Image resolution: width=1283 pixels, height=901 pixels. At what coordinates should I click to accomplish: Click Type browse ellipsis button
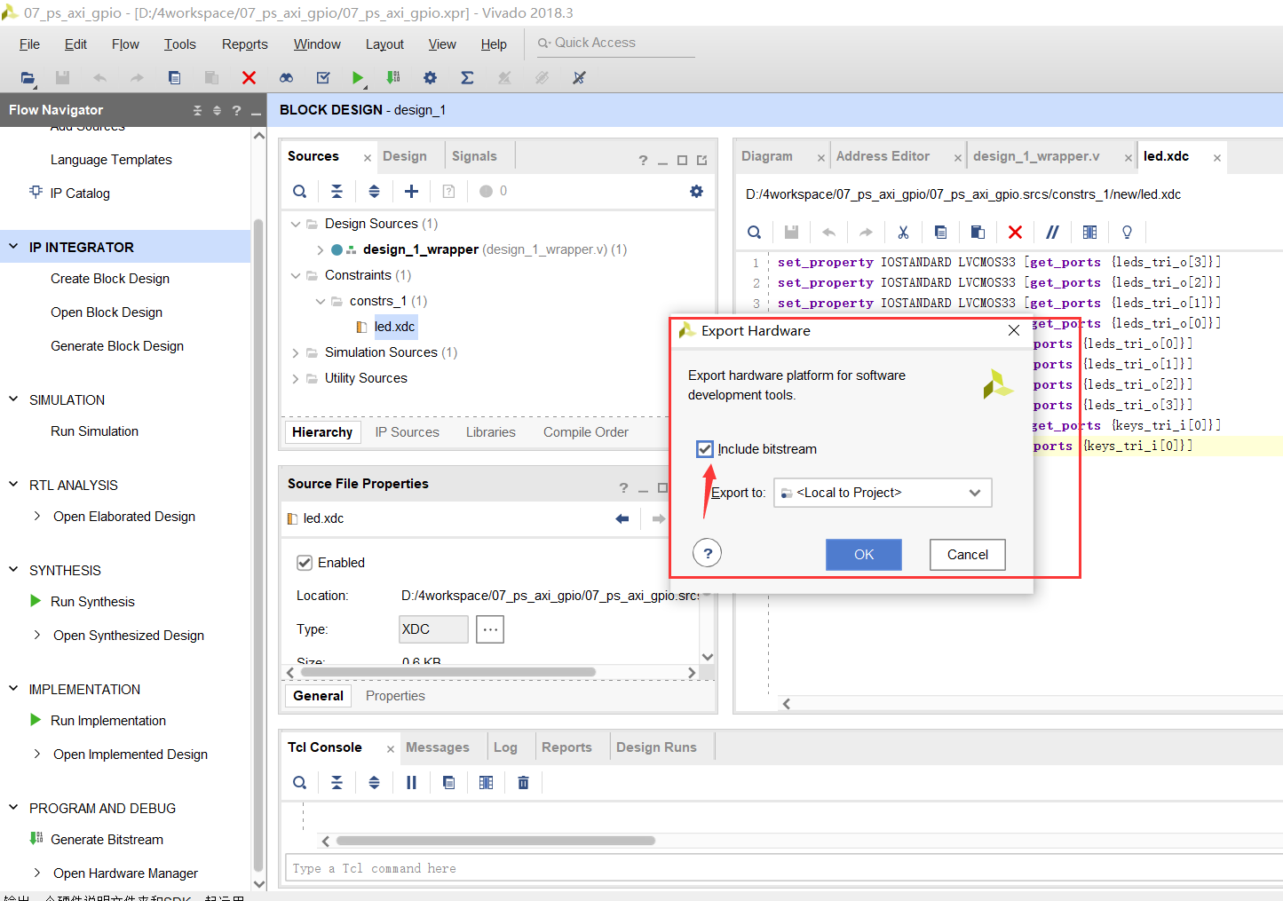point(490,629)
